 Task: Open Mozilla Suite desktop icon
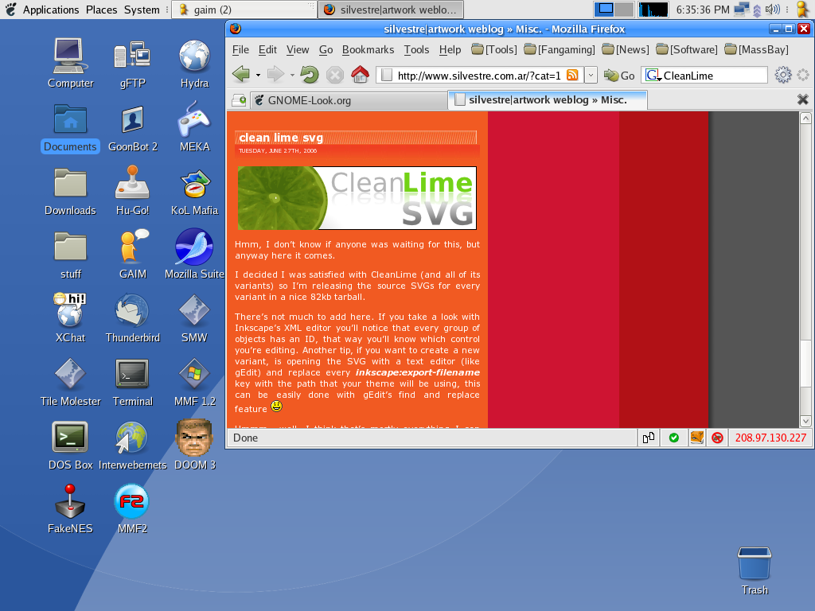pyautogui.click(x=194, y=255)
